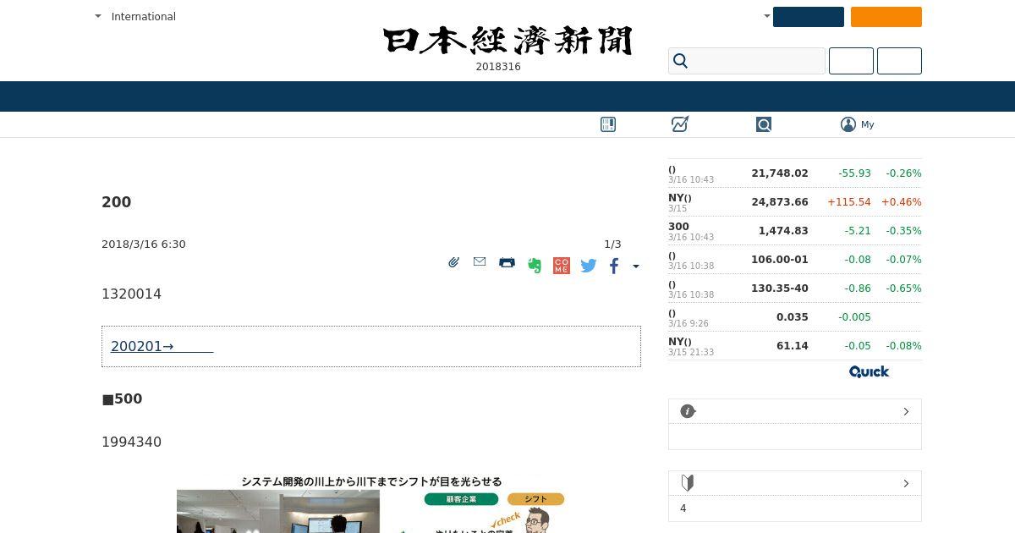Screen dimensions: 1015x533
Task: Open the My account user icon
Action: (848, 124)
